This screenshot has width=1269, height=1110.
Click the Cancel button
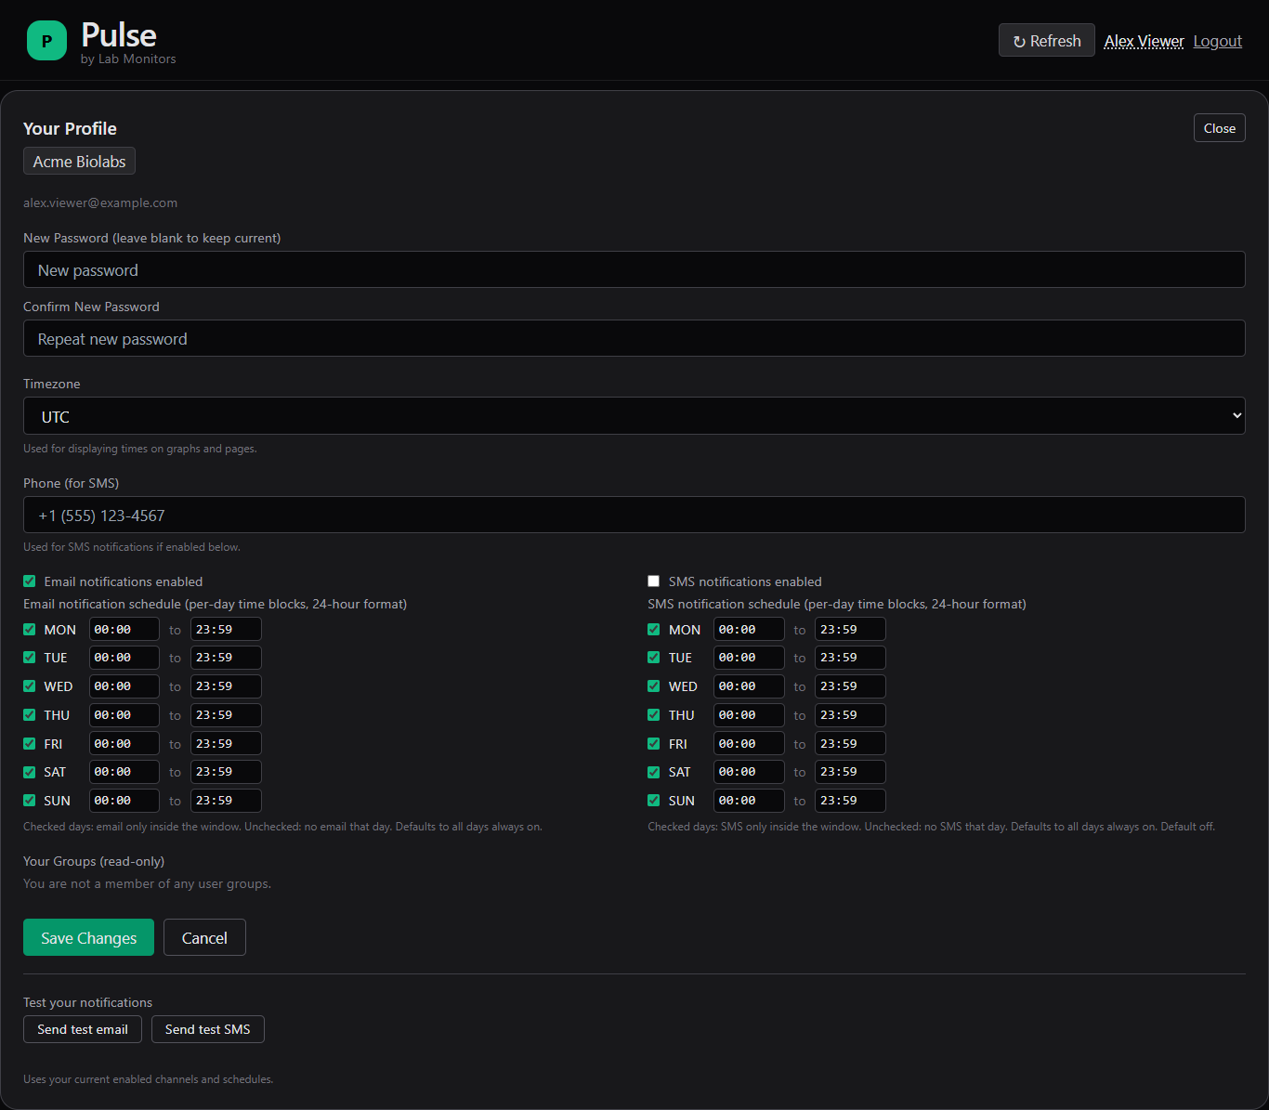click(x=204, y=938)
